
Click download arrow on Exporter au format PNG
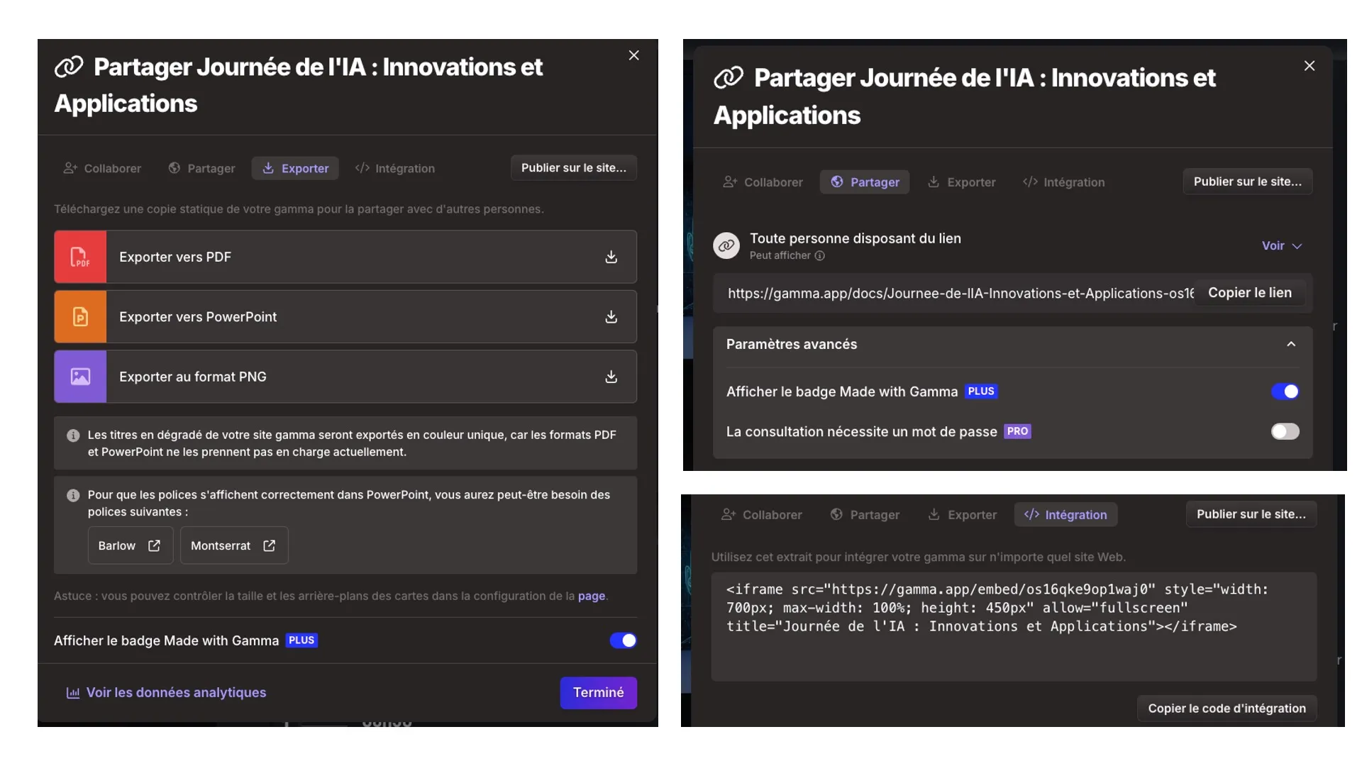pyautogui.click(x=611, y=377)
